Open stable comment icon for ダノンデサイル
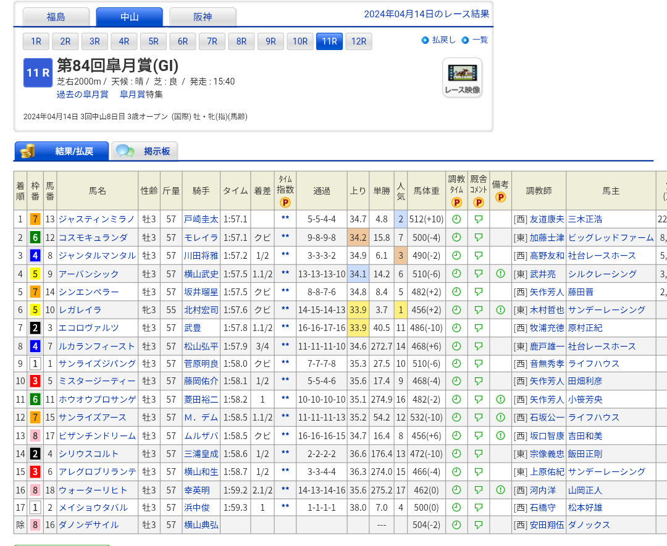667x546 pixels. [479, 525]
